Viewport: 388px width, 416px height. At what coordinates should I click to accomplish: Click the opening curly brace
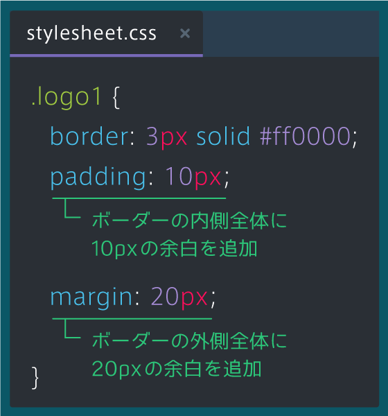116,97
